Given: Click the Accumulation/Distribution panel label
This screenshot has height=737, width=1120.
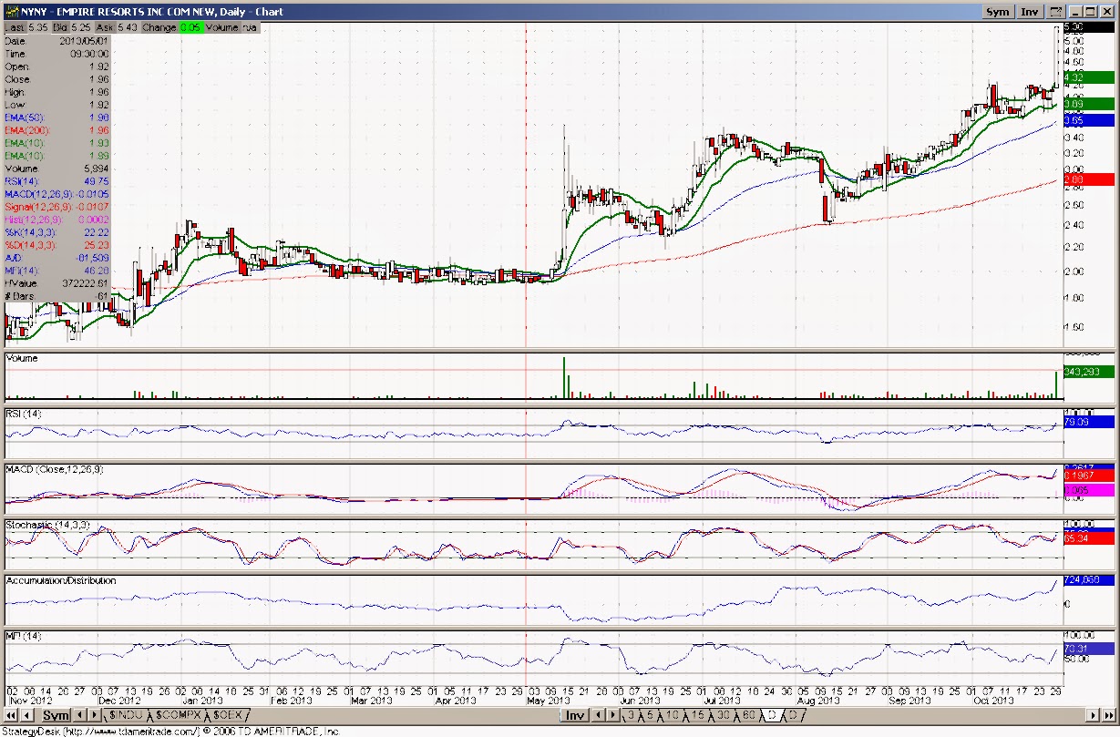Looking at the screenshot, I should click(60, 580).
